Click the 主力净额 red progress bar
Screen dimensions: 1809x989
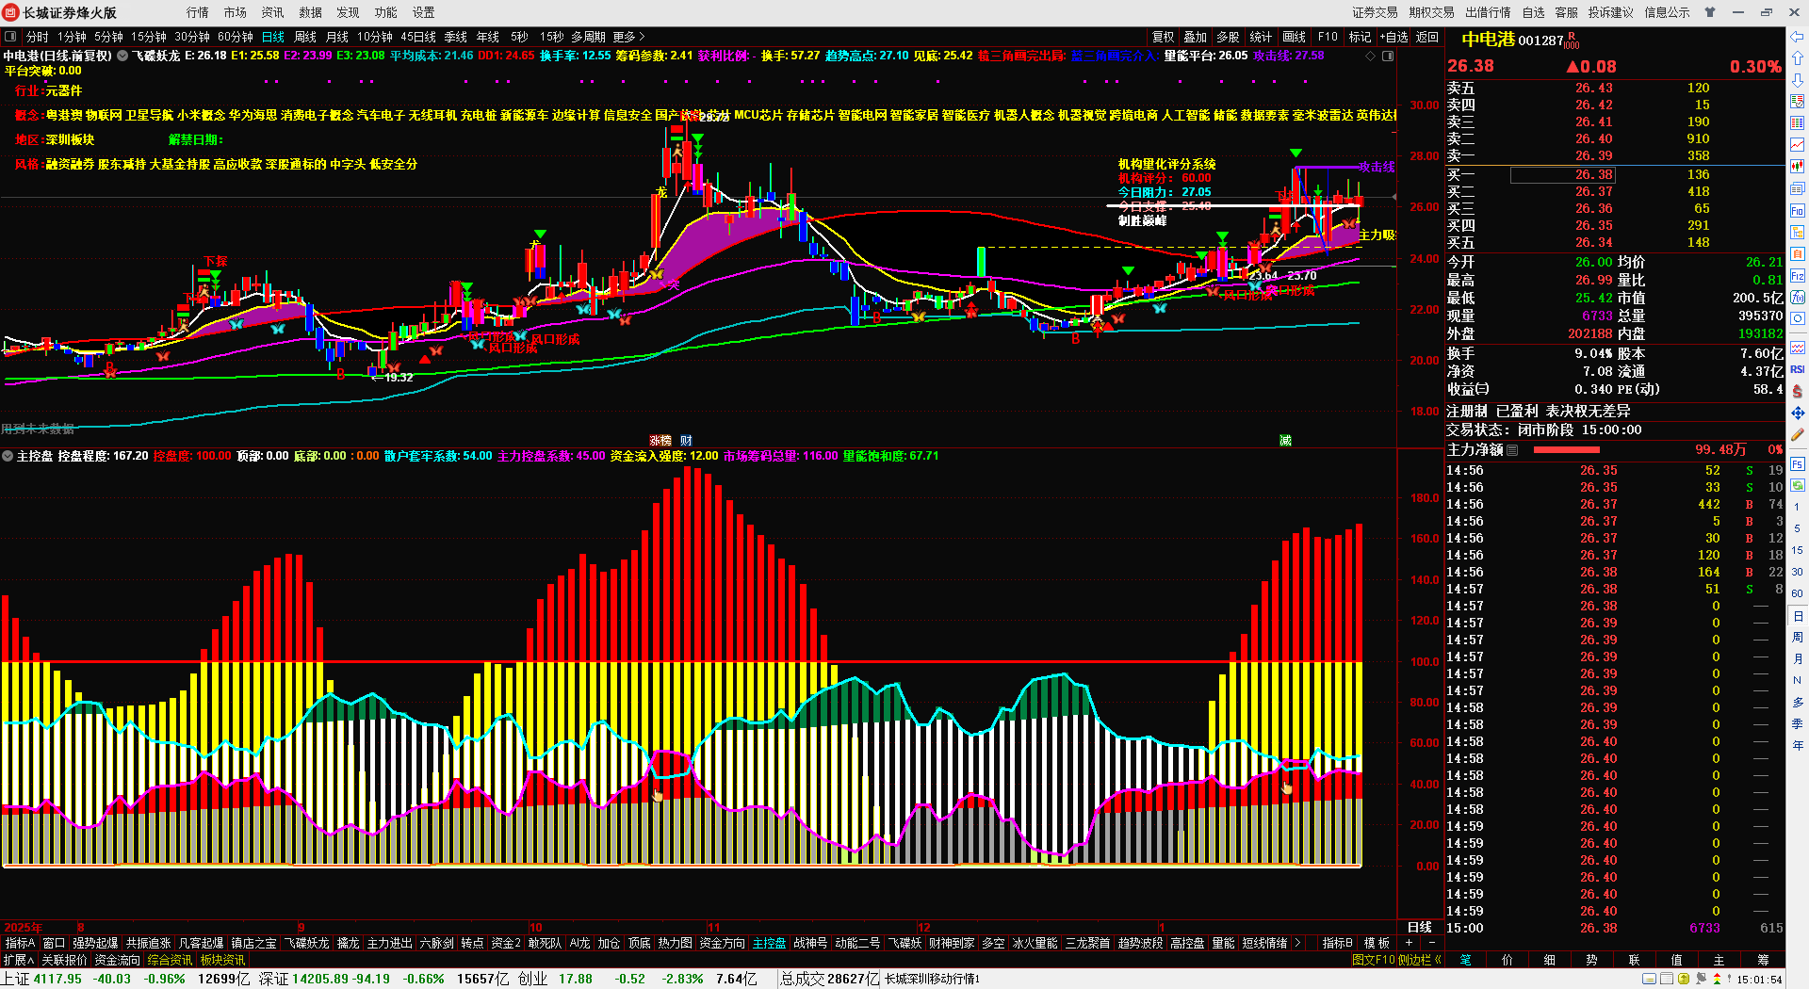1567,450
